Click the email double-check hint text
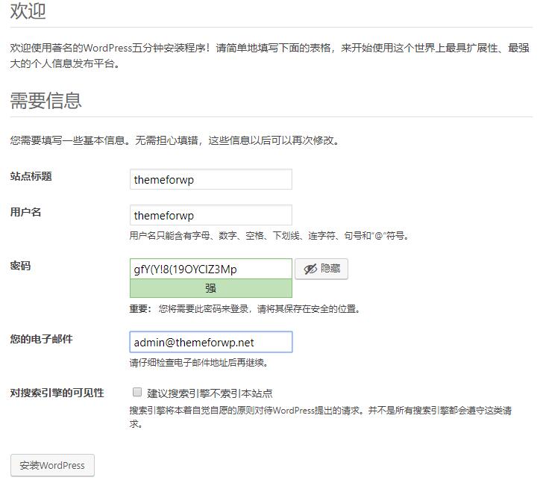540x483 pixels. pos(198,363)
